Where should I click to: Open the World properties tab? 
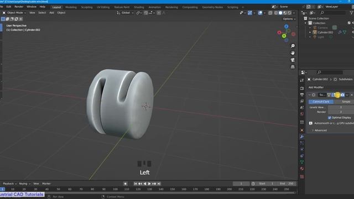click(302, 114)
